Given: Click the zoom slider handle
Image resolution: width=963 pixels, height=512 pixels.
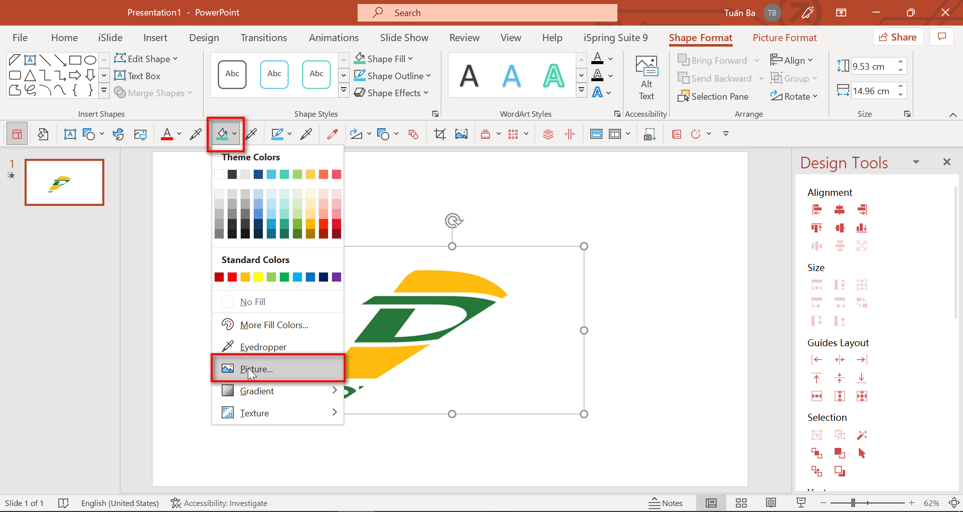Looking at the screenshot, I should 853,503.
